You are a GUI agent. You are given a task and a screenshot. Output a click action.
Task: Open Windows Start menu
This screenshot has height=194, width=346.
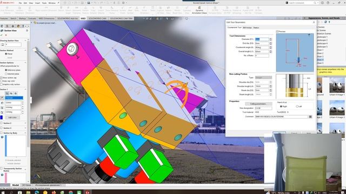(3, 192)
